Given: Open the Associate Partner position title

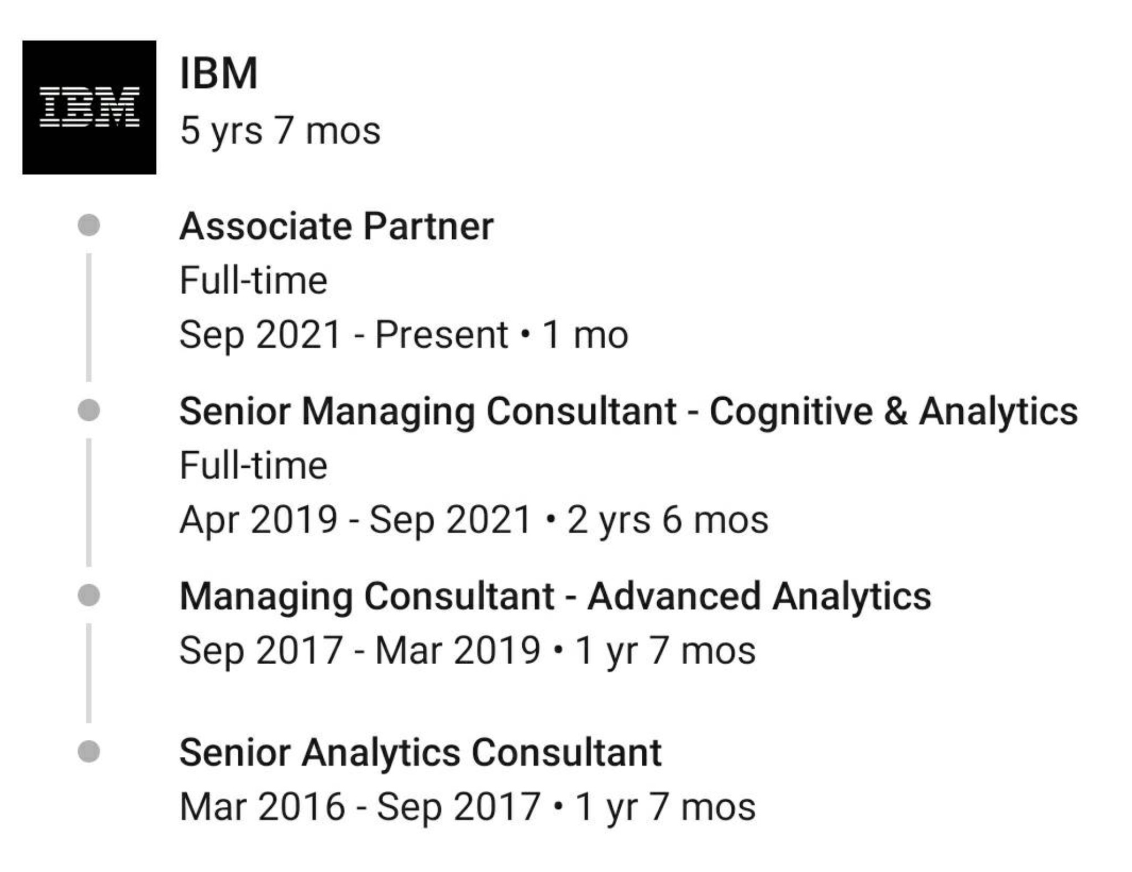Looking at the screenshot, I should 336,226.
